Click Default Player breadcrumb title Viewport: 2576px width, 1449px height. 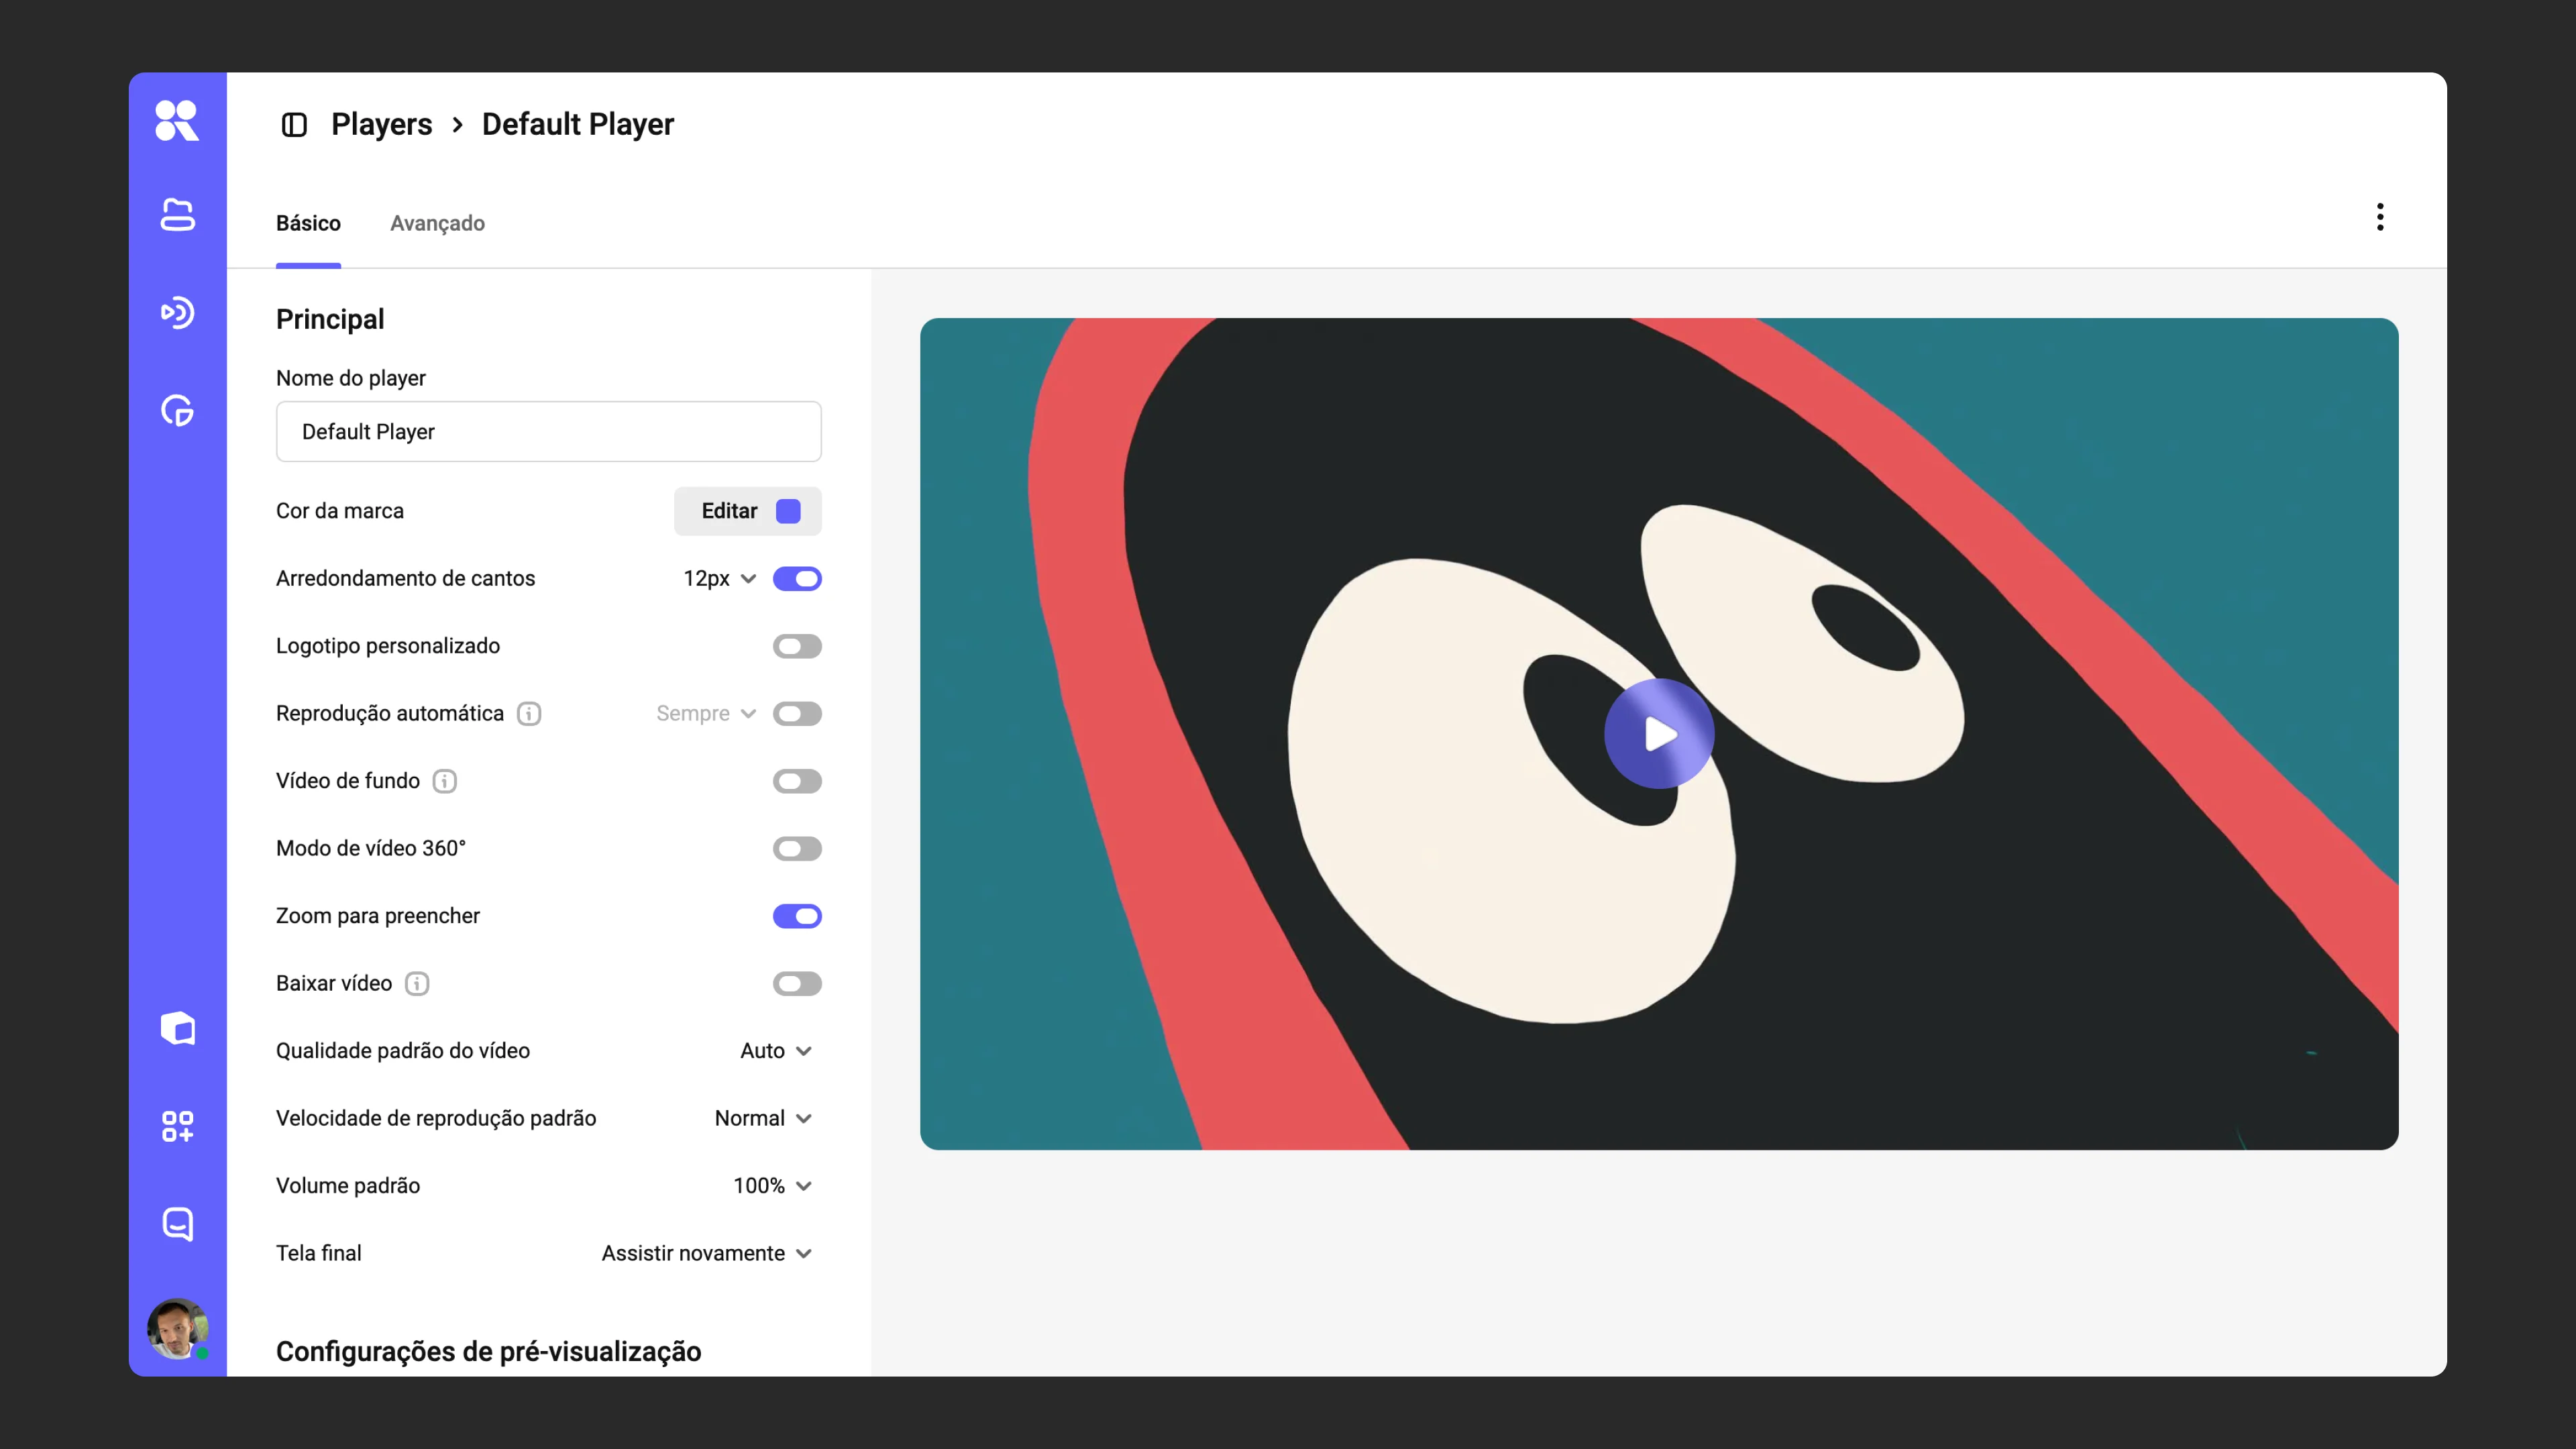coord(578,124)
